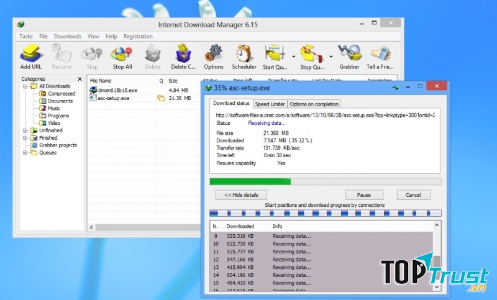Click the Stop Queue toolbar icon
The image size is (497, 300).
click(312, 53)
